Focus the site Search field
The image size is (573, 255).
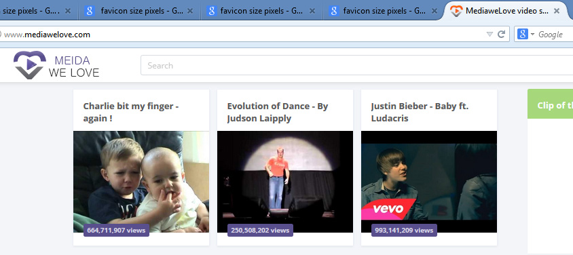pos(356,65)
